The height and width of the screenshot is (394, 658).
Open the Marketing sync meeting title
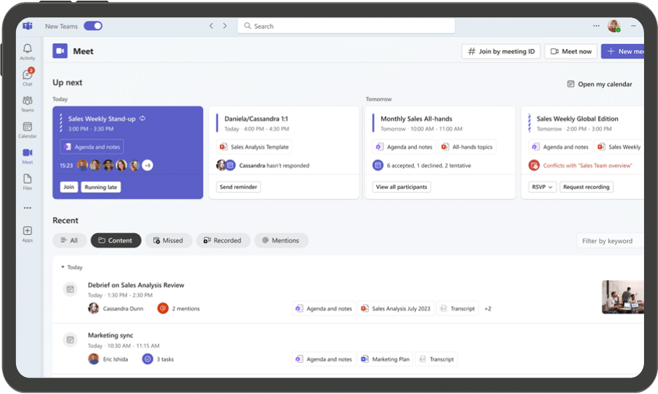tap(111, 335)
